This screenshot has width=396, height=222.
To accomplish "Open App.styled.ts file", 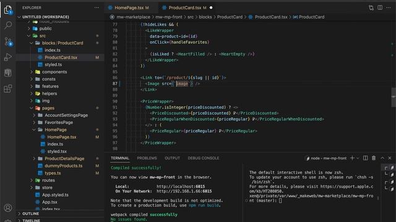I will click(x=55, y=195).
